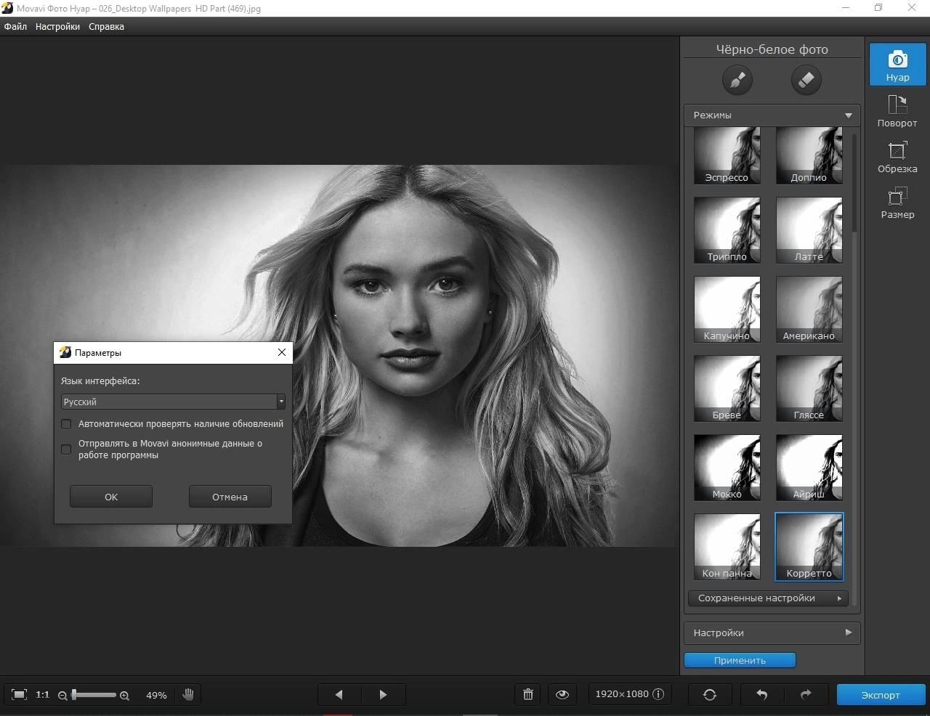930x716 pixels.
Task: Select the Бреве mode thumbnail
Action: tap(727, 388)
